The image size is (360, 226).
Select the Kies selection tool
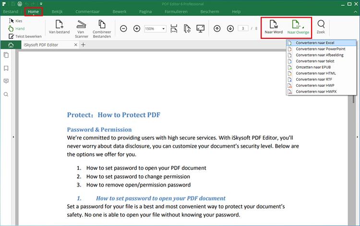pos(15,21)
